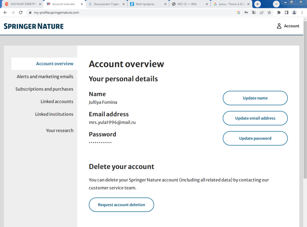Click the browser forward arrow
307x227 pixels.
tap(13, 13)
